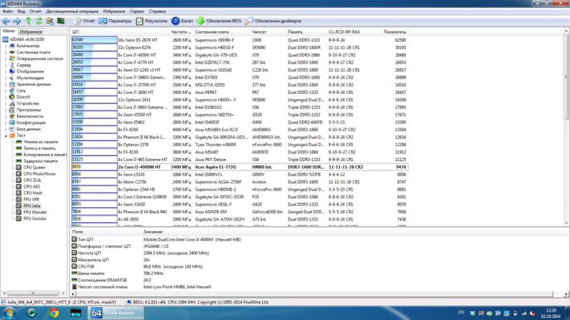This screenshot has height=320, width=570.
Task: Refresh the page with green arrows icon
Action: [x=39, y=21]
